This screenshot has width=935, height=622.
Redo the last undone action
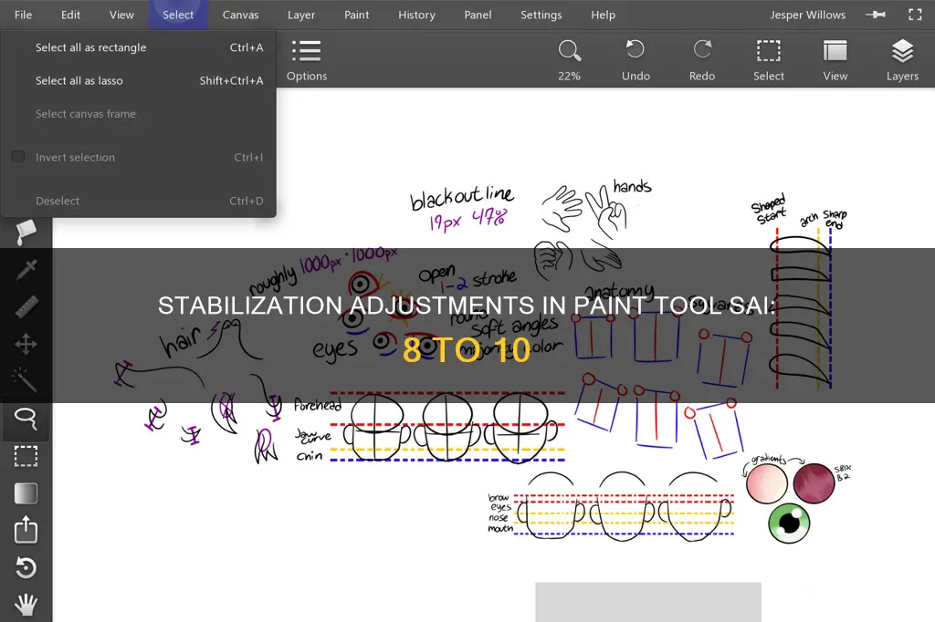tap(702, 60)
